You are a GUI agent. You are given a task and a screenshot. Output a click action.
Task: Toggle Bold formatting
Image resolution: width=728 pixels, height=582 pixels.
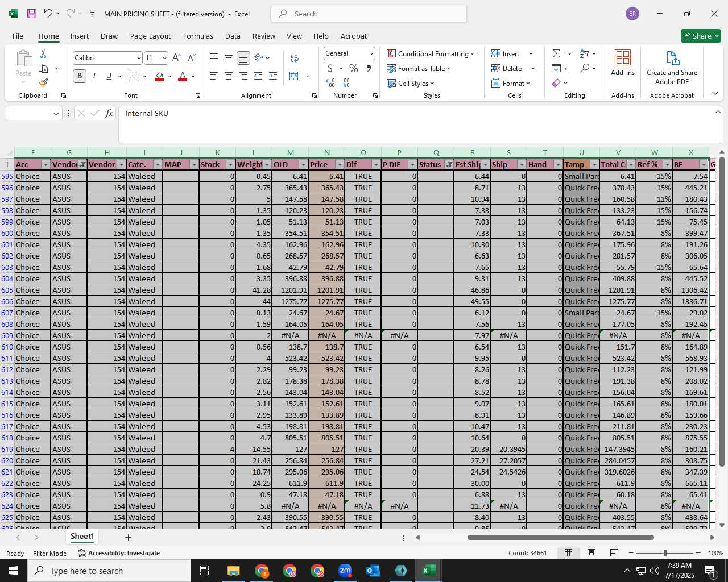[x=80, y=76]
